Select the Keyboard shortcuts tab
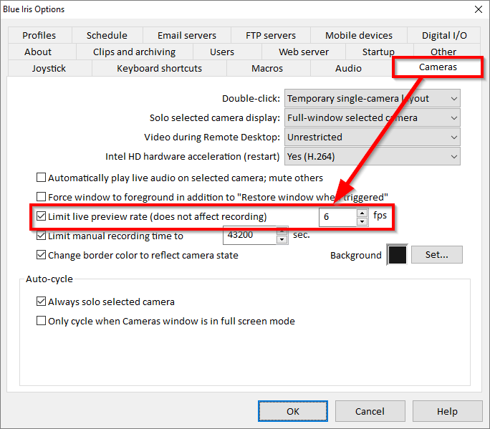Screen dimensions: 490x429 pos(159,69)
